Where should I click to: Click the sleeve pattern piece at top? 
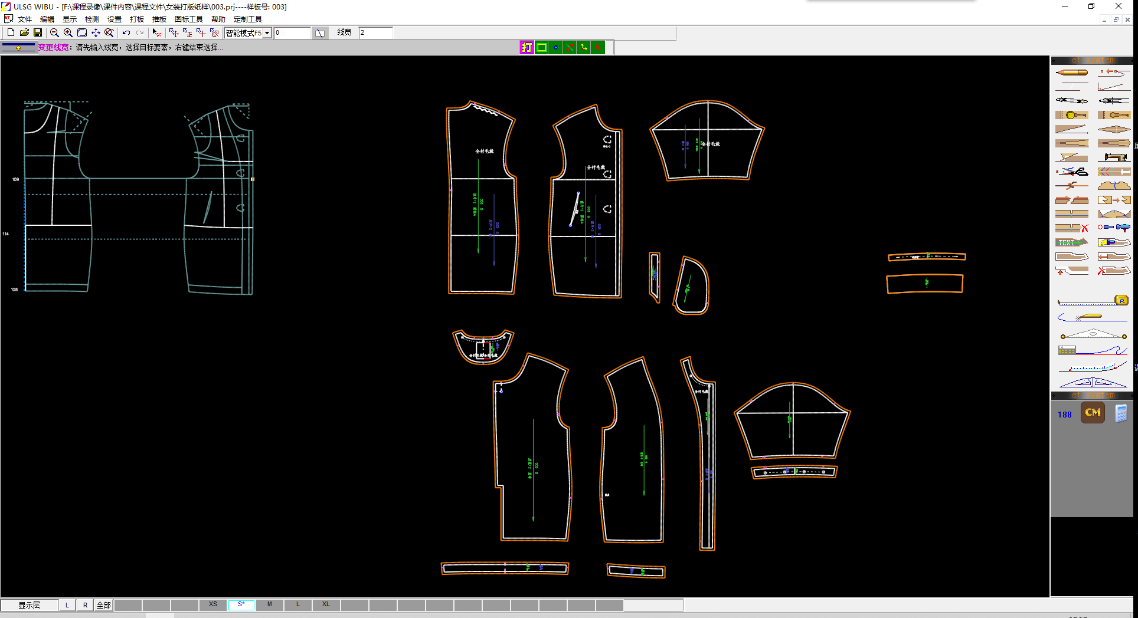(707, 142)
